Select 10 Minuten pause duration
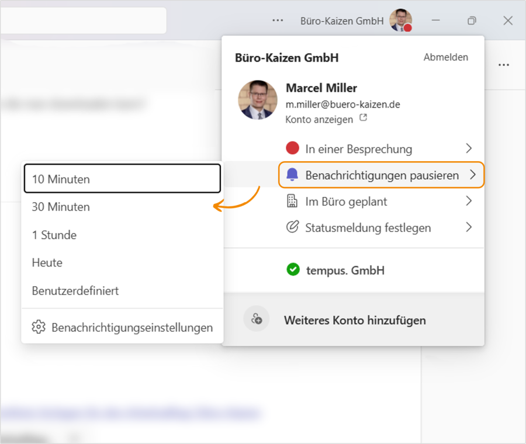Screen dimensions: 526x444 point(123,178)
